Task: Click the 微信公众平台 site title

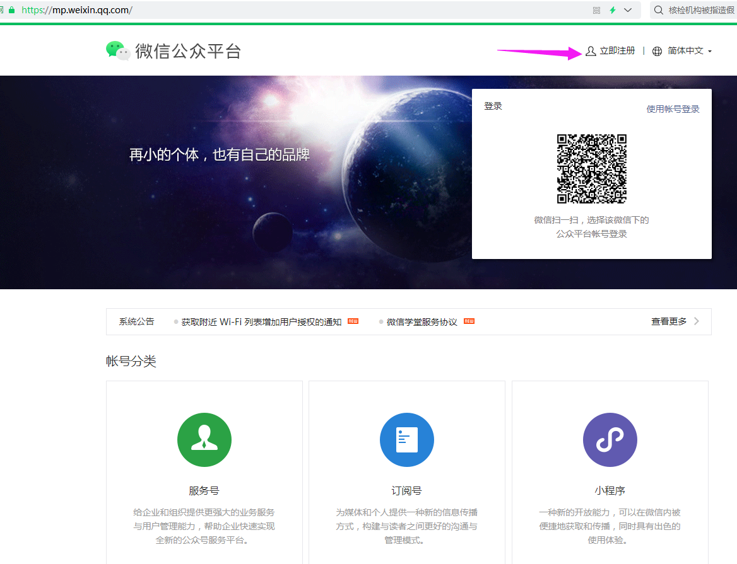Action: [188, 51]
